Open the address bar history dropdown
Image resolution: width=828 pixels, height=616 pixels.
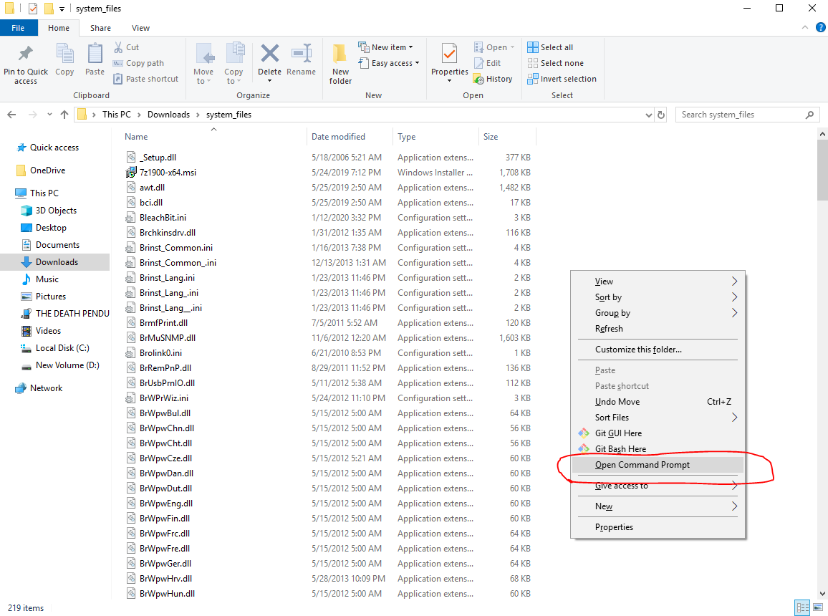(x=649, y=115)
